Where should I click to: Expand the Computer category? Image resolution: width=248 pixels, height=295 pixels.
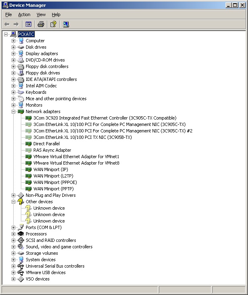(x=13, y=41)
